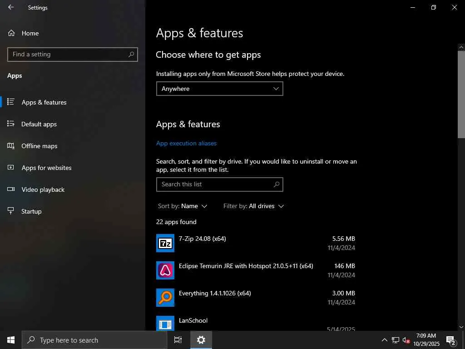Viewport: 465px width, 349px height.
Task: Click the Video playback camera icon
Action: [x=11, y=189]
